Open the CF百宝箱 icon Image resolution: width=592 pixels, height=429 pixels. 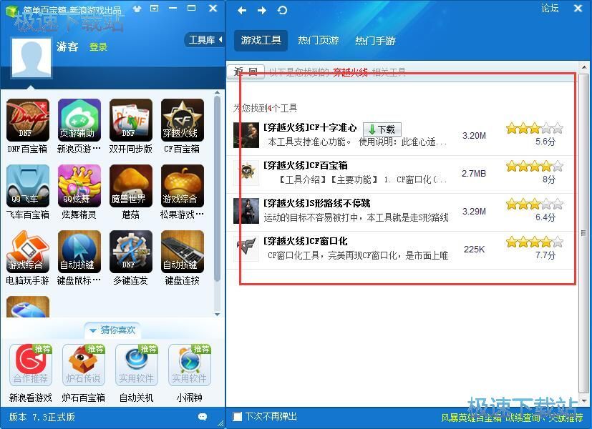tap(183, 120)
